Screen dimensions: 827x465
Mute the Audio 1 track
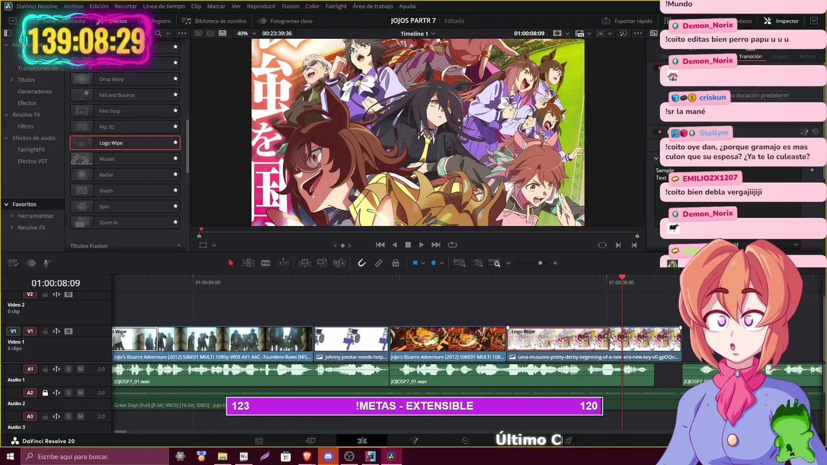point(80,369)
